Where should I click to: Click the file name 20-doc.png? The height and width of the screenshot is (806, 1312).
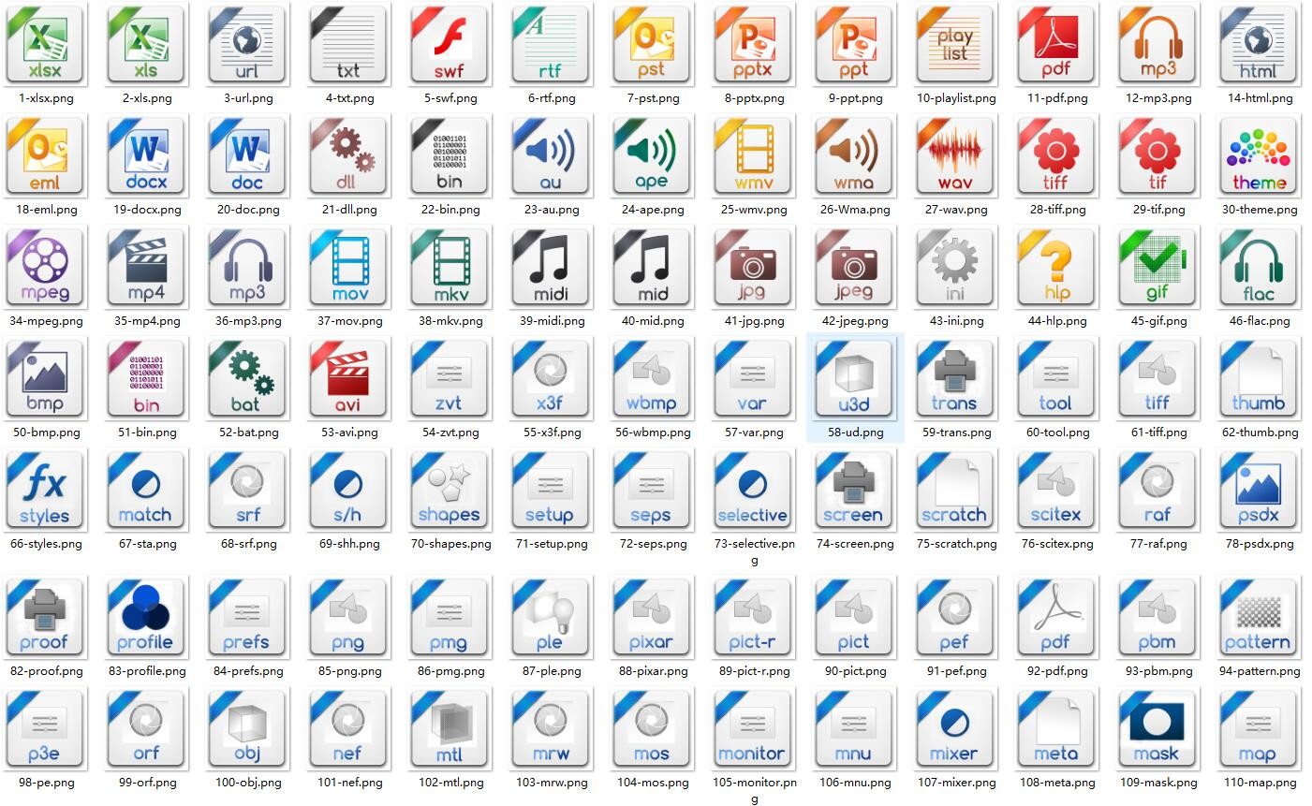pos(248,210)
